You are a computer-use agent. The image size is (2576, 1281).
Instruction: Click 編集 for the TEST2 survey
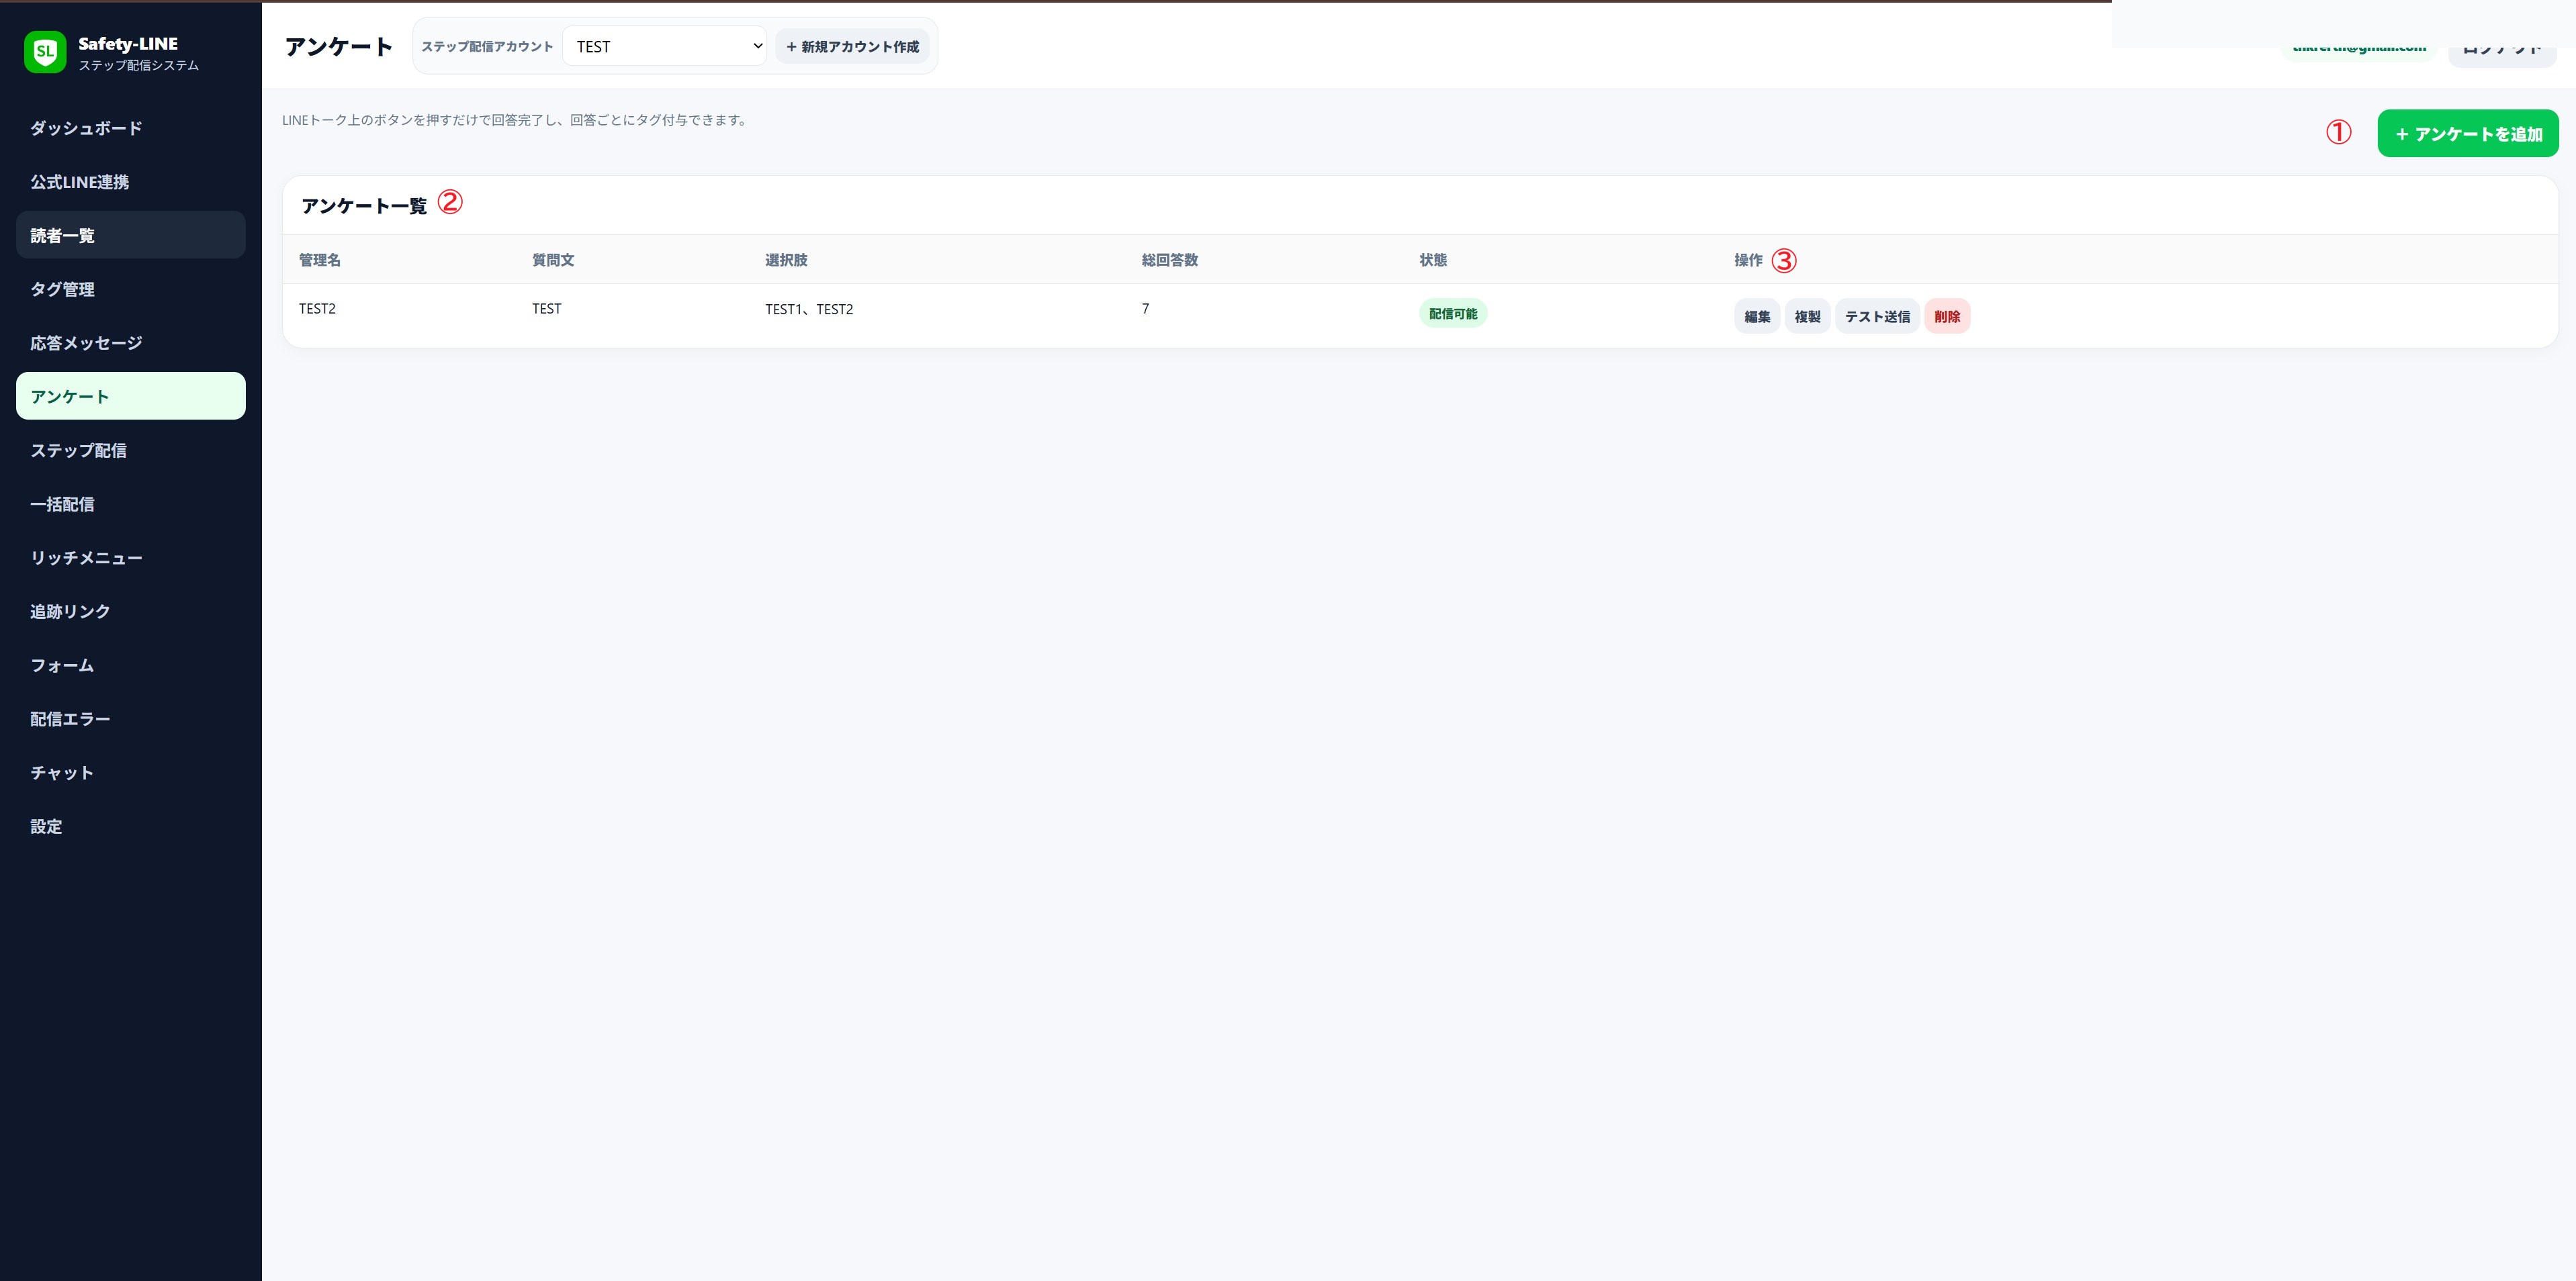(1757, 316)
